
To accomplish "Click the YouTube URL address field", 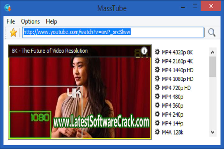I will [113, 33].
